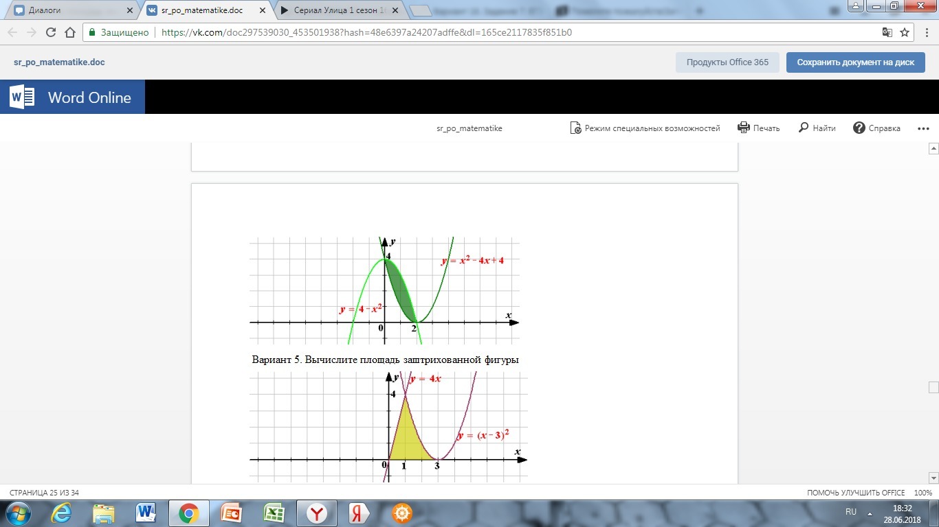
Task: Open Продукты Office 365 button
Action: [x=727, y=62]
